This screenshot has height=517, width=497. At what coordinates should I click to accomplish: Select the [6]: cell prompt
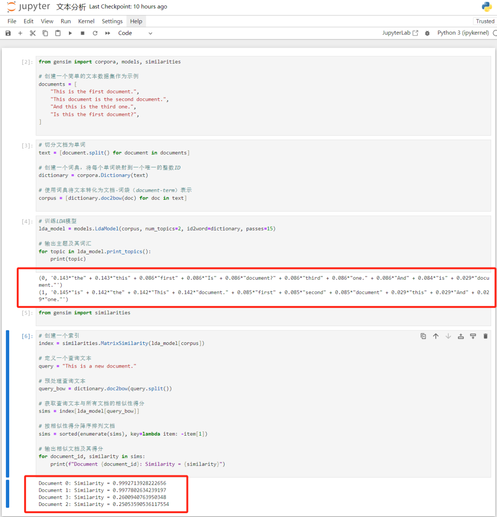pos(27,336)
